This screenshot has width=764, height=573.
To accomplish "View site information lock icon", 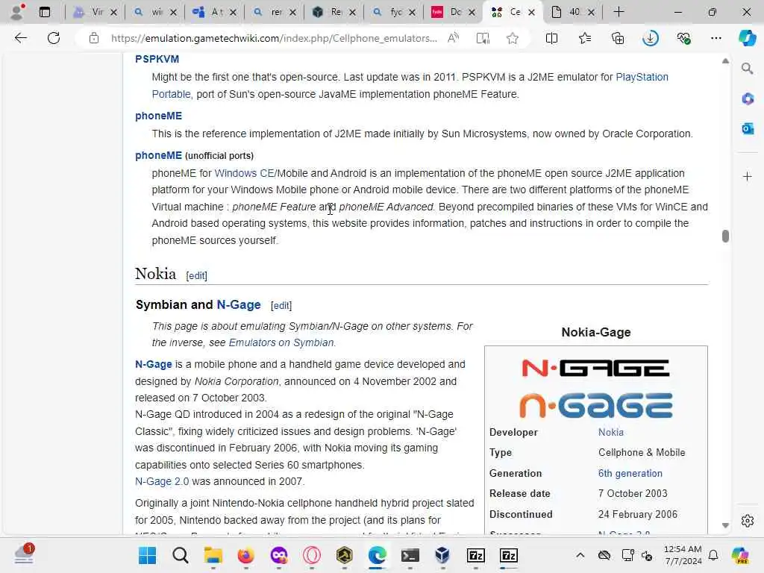I will click(x=94, y=38).
